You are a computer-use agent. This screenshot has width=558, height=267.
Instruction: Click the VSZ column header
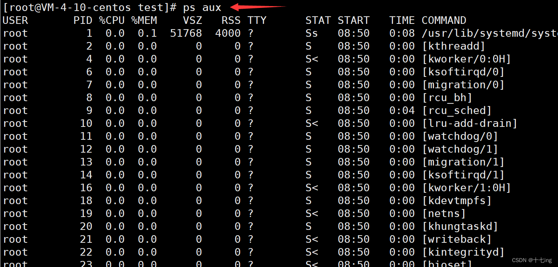pos(192,20)
